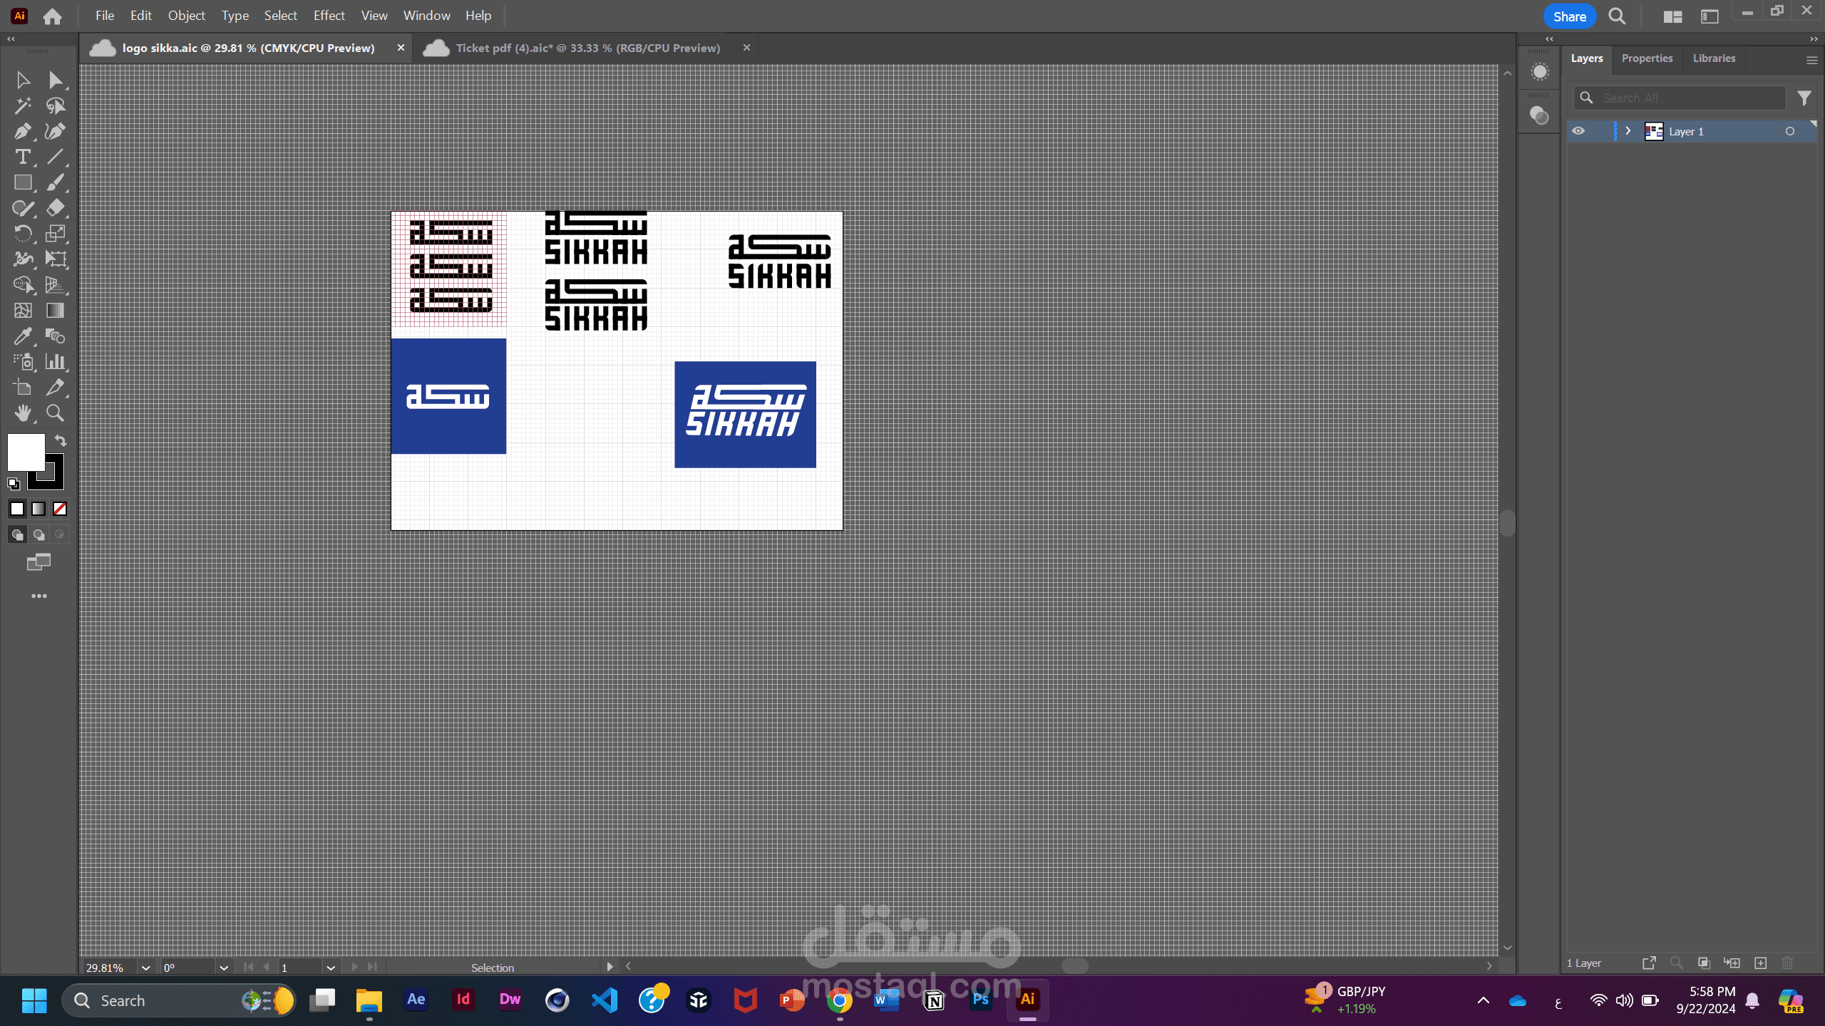Select the Eraser tool
Viewport: 1825px width, 1026px height.
coord(56,208)
